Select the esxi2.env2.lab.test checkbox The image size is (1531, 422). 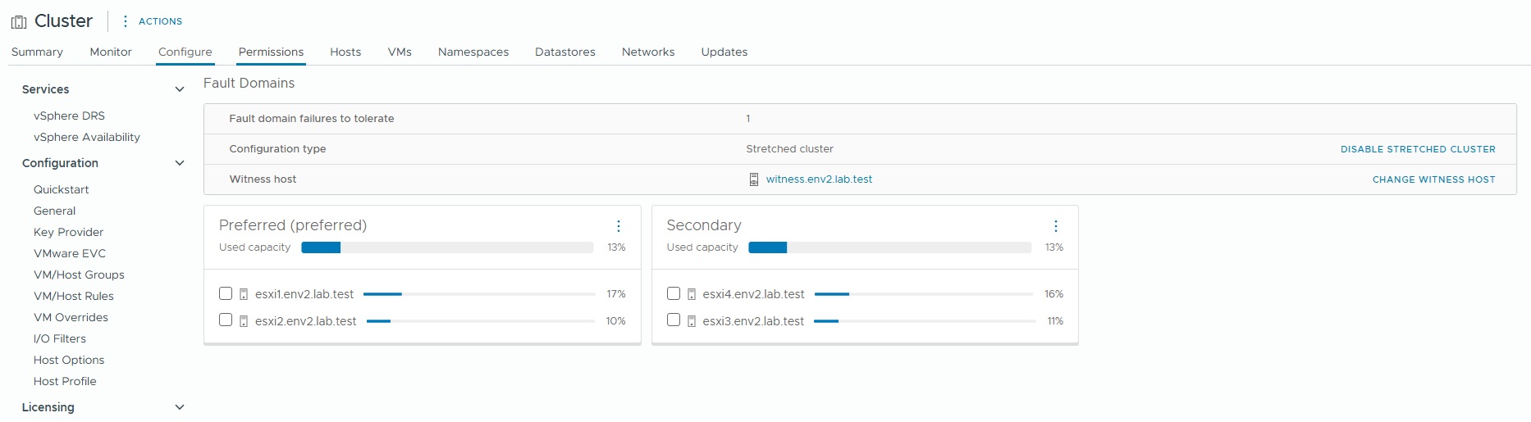point(226,320)
